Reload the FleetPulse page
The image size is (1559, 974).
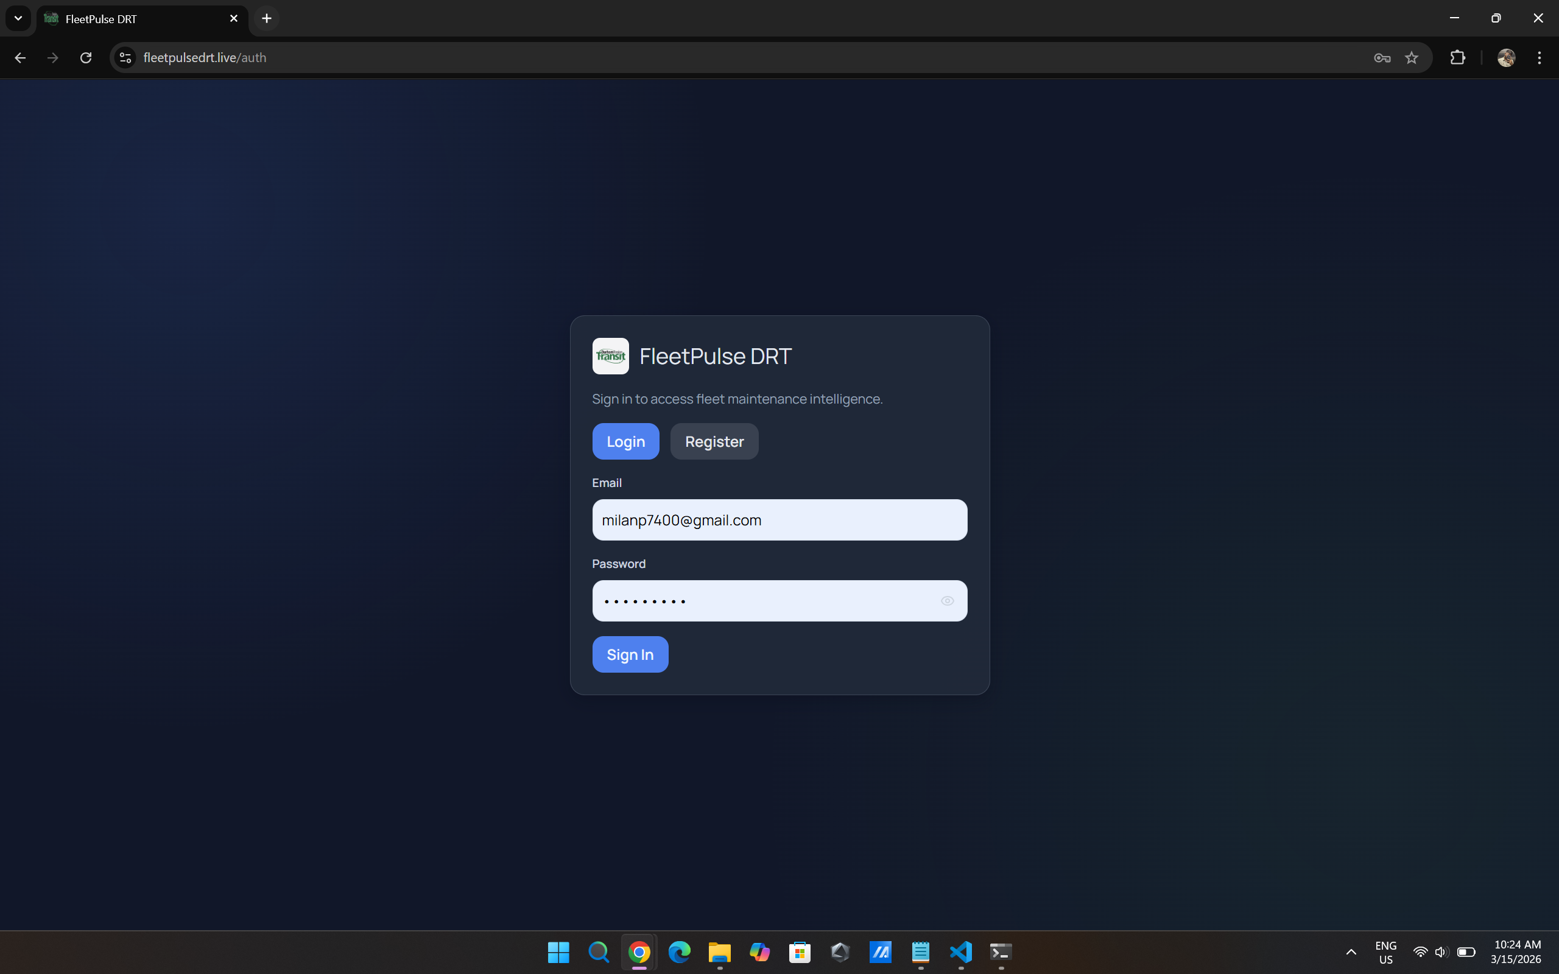pyautogui.click(x=86, y=58)
